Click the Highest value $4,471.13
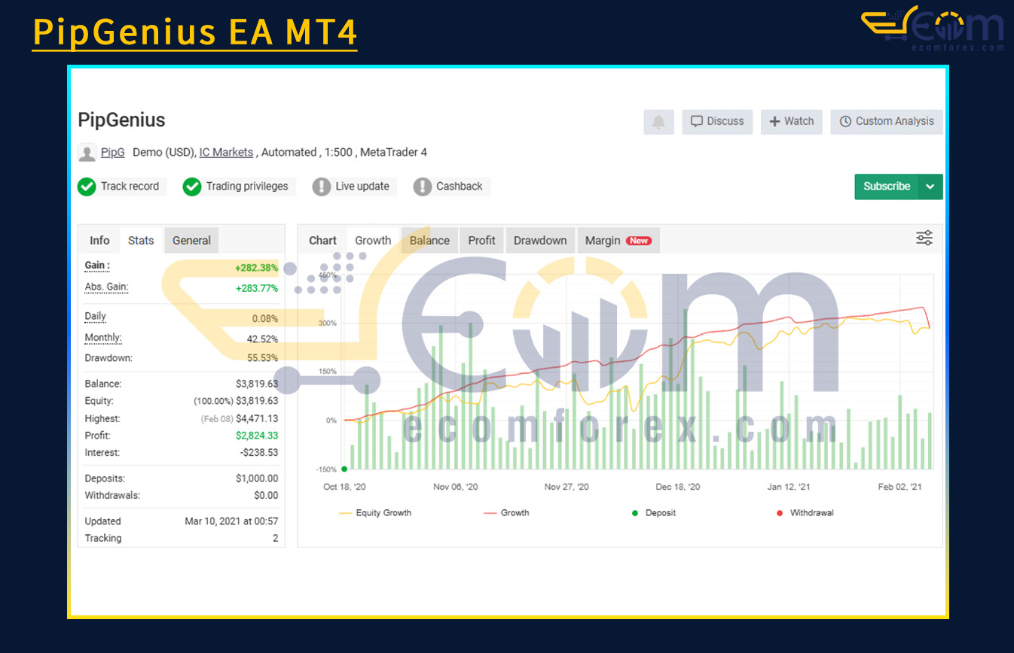This screenshot has width=1014, height=653. pyautogui.click(x=257, y=418)
